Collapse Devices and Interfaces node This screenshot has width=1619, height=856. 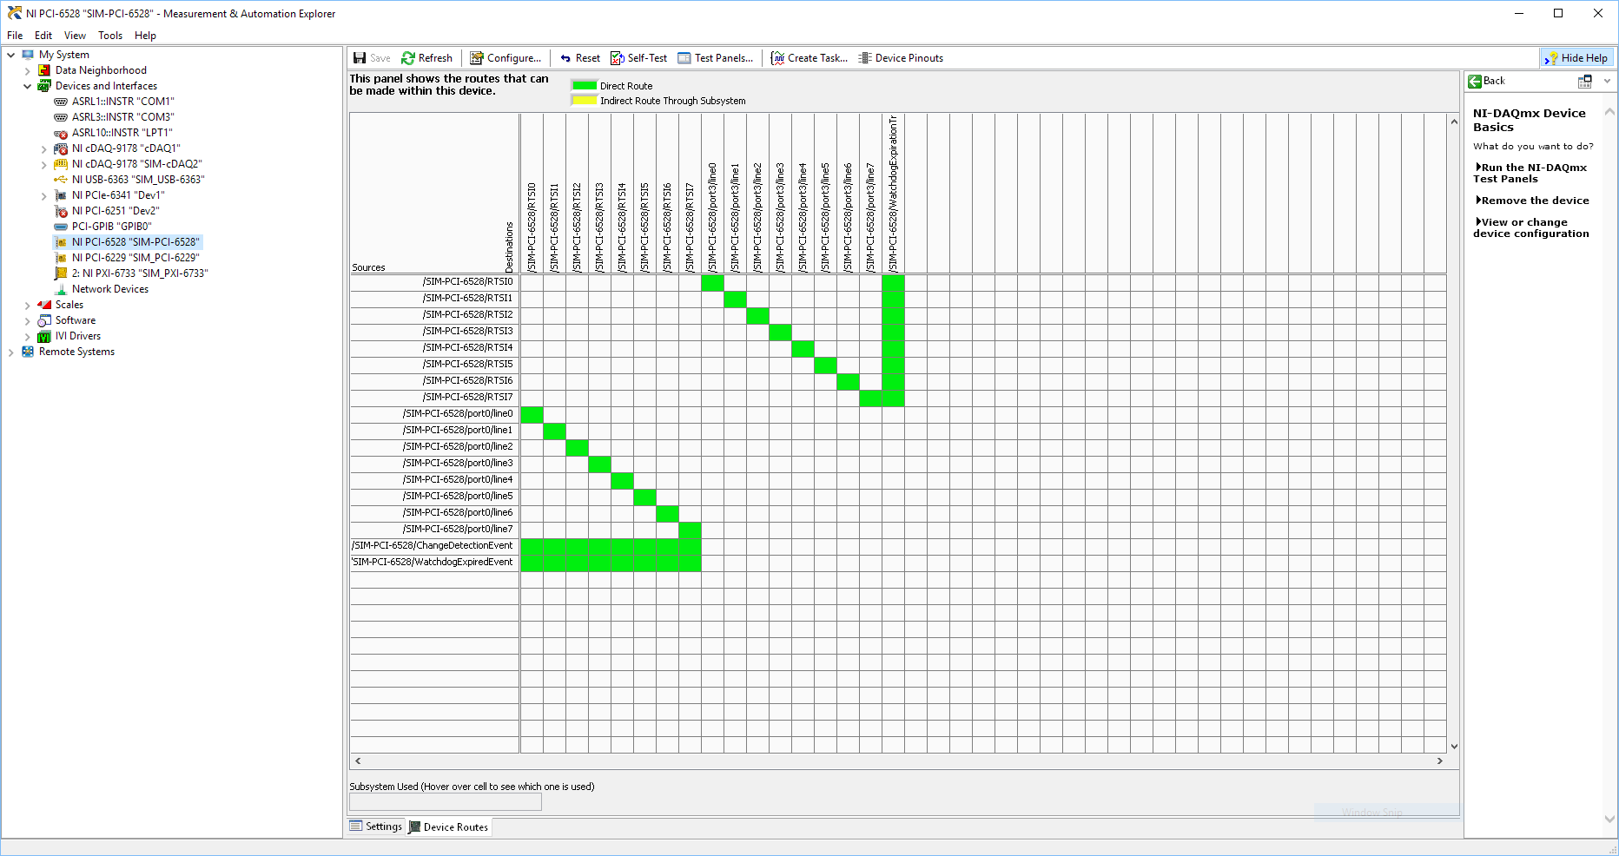tap(28, 86)
